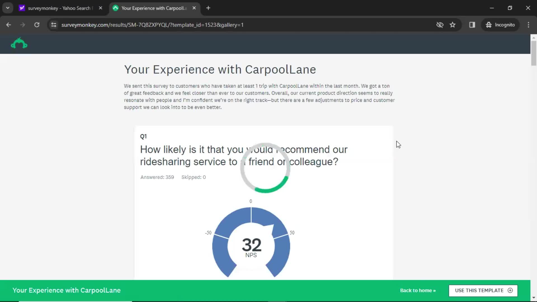Click the new tab plus button
The width and height of the screenshot is (537, 302).
(x=208, y=8)
